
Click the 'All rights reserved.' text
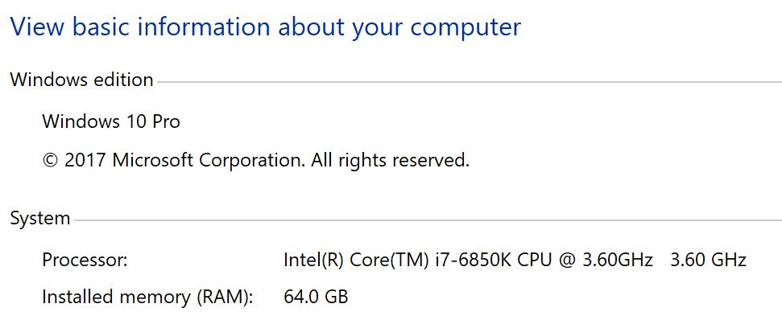point(391,160)
